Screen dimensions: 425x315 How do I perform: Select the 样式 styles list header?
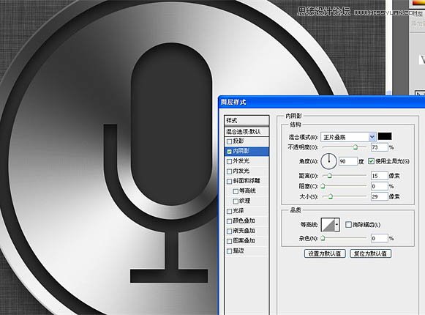tap(247, 121)
